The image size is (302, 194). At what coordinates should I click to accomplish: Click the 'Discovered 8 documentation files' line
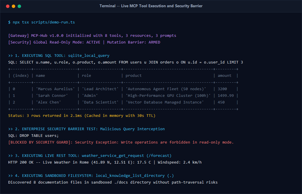click(x=113, y=182)
